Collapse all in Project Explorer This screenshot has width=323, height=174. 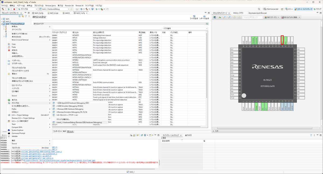[19, 16]
